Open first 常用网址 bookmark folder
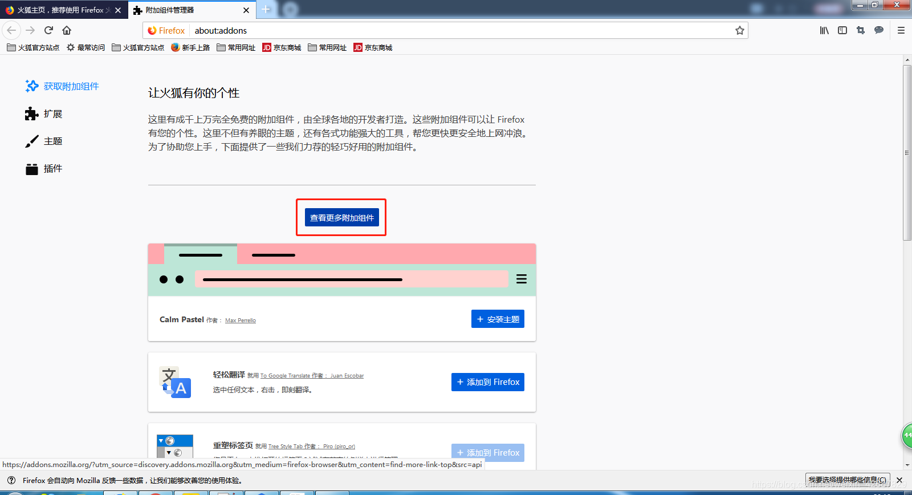The width and height of the screenshot is (912, 495). (236, 47)
